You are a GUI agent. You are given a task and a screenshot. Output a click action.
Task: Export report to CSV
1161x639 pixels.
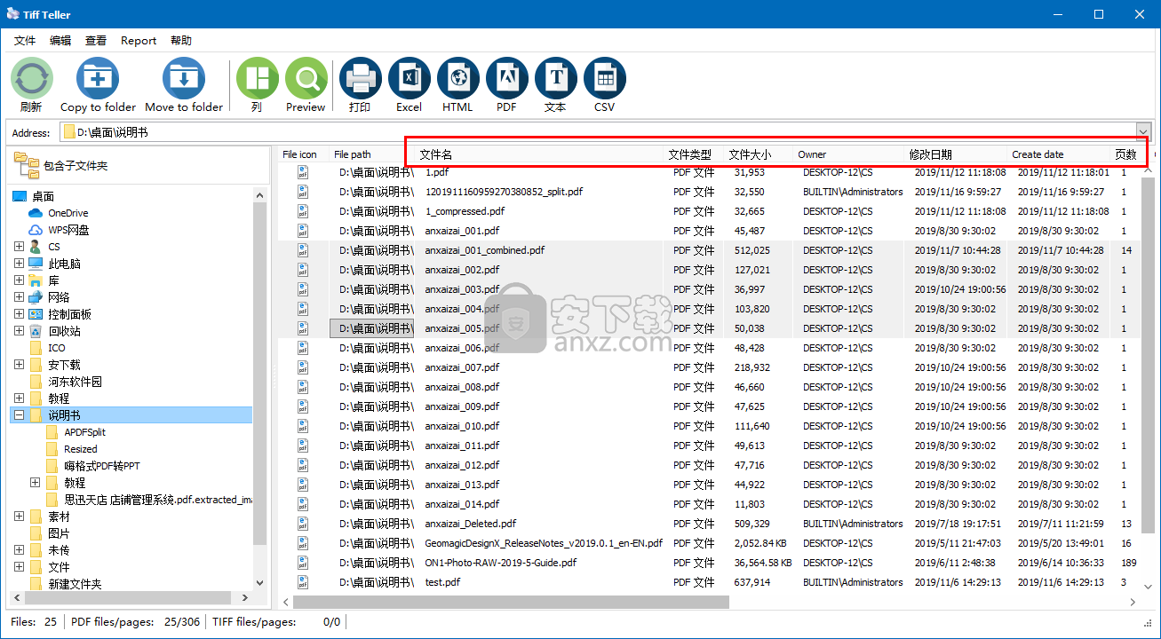click(604, 78)
